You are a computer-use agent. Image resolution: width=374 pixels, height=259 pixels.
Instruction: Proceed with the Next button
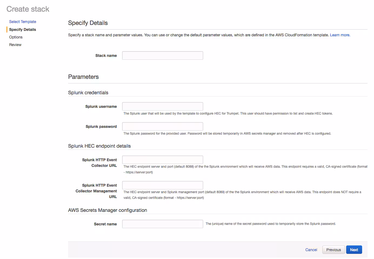coord(354,250)
